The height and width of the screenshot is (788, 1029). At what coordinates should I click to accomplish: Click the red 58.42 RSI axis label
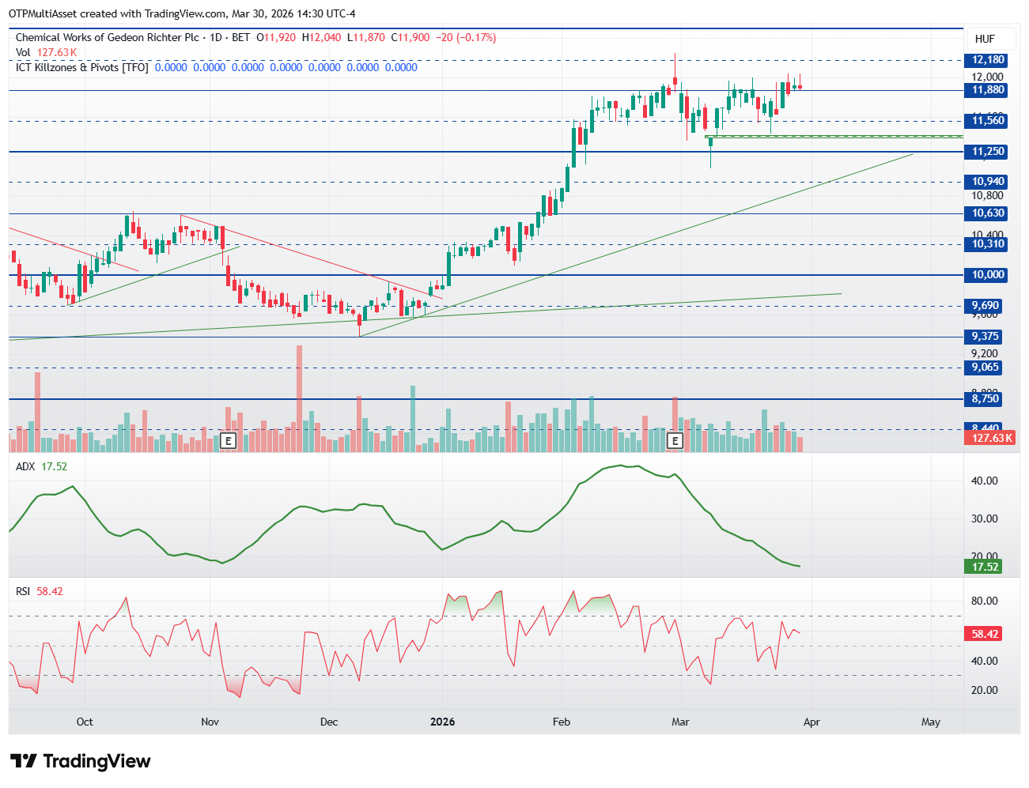click(x=985, y=634)
